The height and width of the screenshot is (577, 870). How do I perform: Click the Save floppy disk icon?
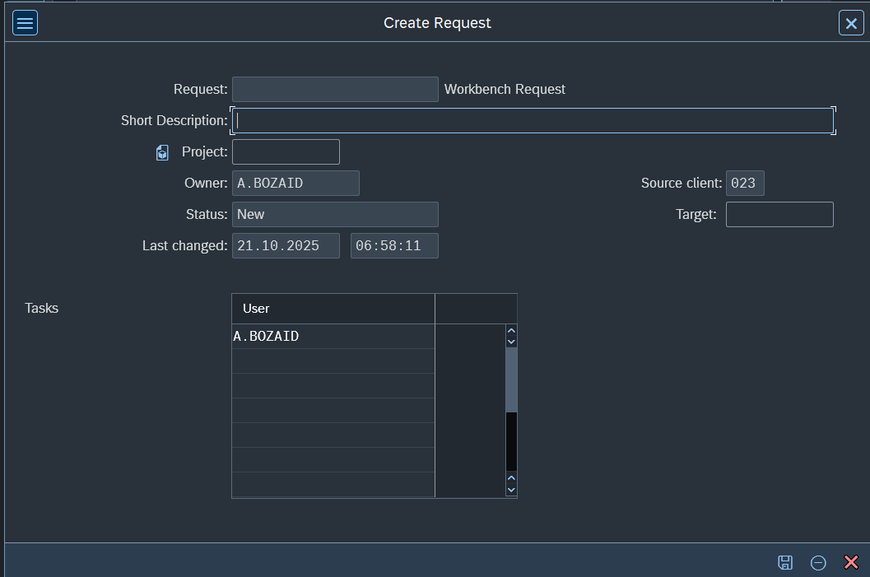(x=785, y=562)
